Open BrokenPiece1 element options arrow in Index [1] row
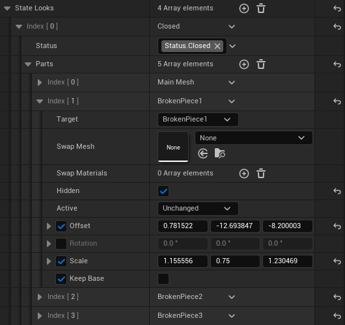 tap(232, 101)
